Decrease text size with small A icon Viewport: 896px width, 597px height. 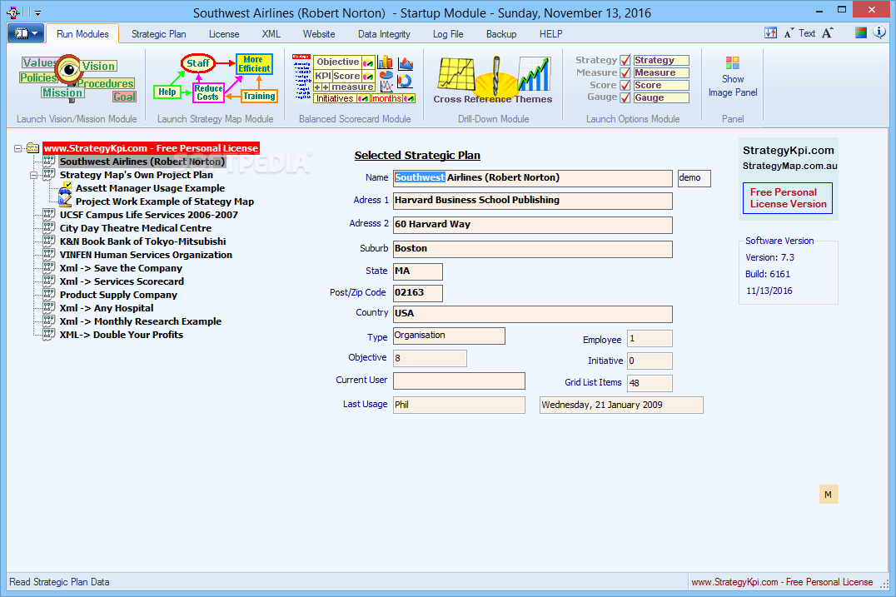[x=789, y=33]
